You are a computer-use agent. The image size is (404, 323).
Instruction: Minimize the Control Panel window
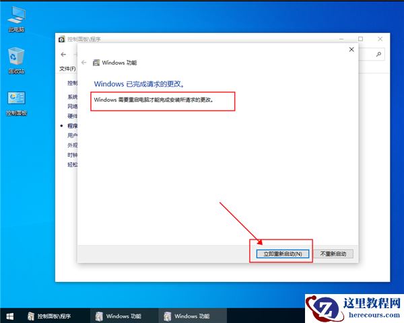[x=341, y=39]
